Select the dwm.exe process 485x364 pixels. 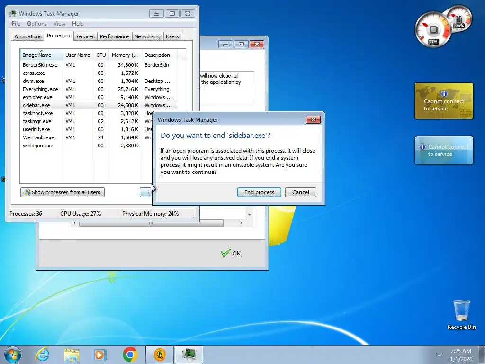(99, 81)
